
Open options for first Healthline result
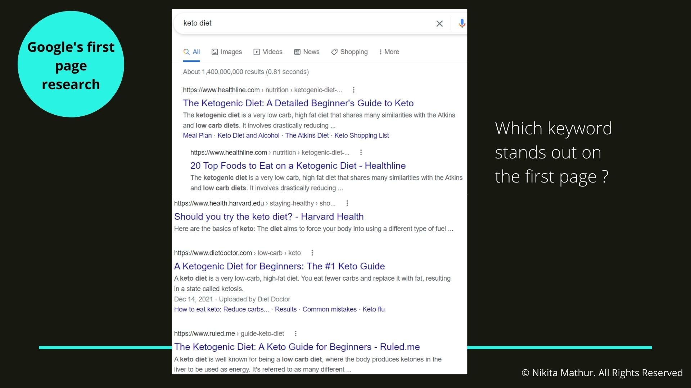353,90
